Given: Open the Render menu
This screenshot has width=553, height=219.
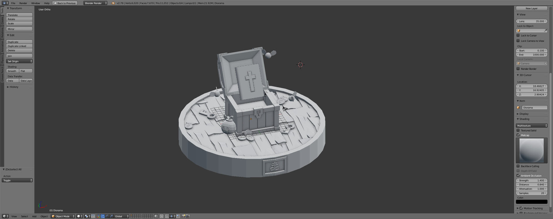Looking at the screenshot, I should click(23, 3).
